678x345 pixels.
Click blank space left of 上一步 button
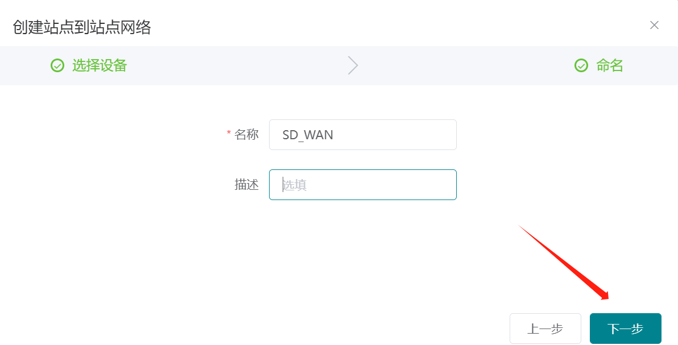[x=341, y=329]
